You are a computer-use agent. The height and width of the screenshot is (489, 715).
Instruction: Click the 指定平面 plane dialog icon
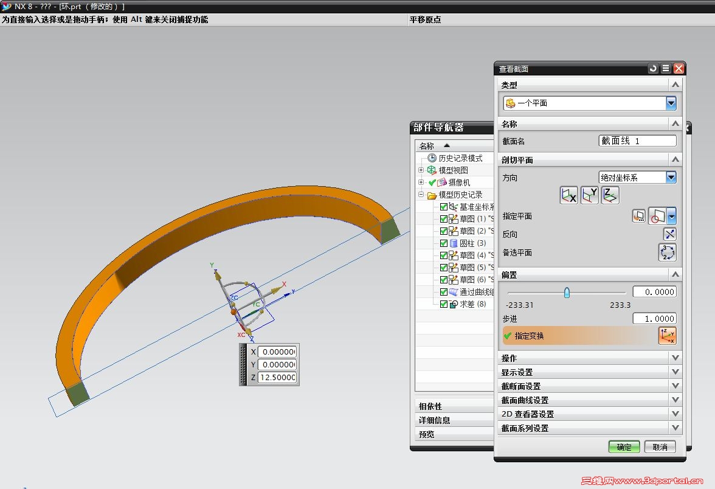[639, 216]
